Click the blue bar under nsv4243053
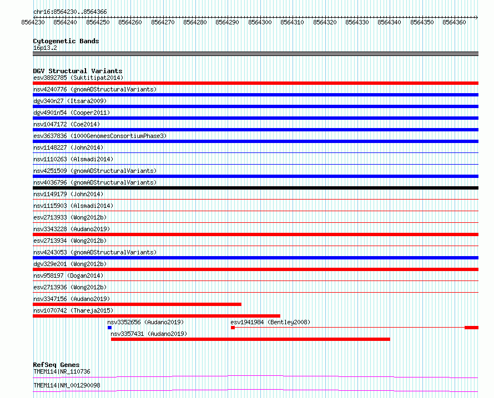The image size is (494, 398). pyautogui.click(x=255, y=258)
